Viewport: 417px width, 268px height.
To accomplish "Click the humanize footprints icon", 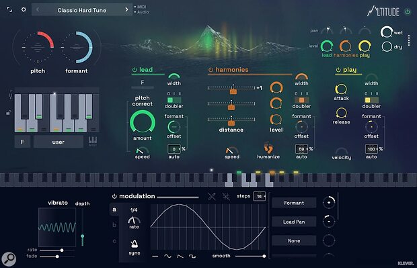I will (268, 148).
